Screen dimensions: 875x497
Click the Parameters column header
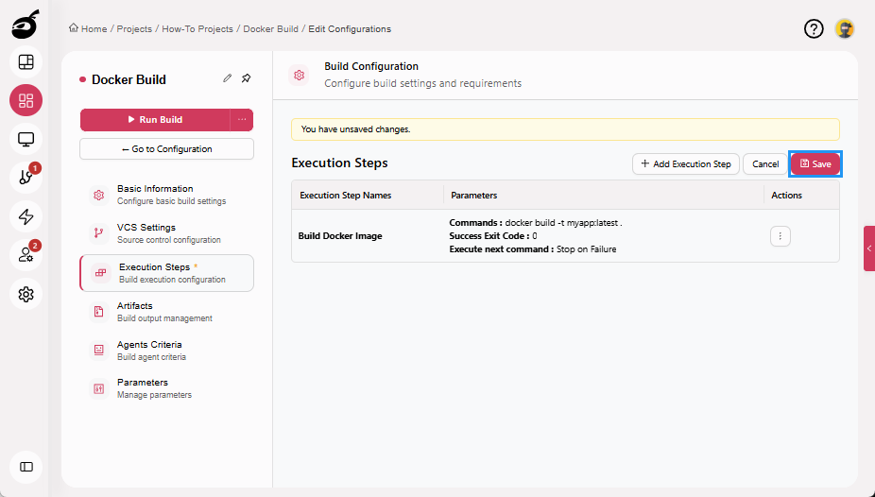[473, 196]
